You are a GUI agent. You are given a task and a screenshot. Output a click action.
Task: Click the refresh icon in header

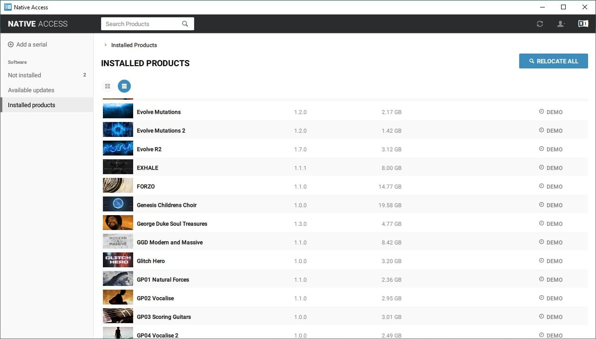(x=540, y=24)
